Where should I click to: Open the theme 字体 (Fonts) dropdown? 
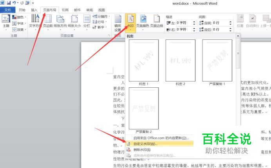pos(19,23)
